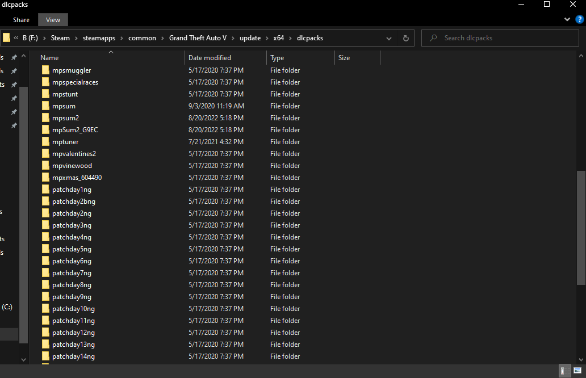
Task: Switch to large thumbnails view icon
Action: pos(577,371)
